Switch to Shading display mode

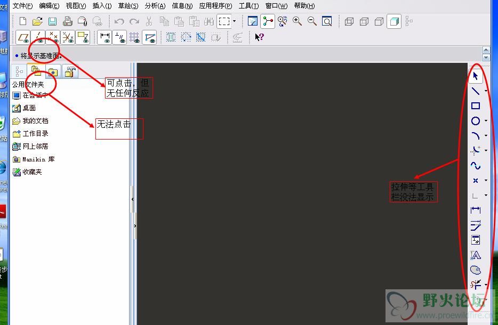pos(394,22)
